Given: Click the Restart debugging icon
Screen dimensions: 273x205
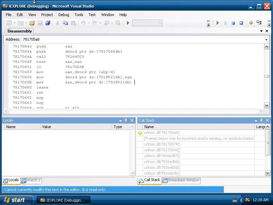Looking at the screenshot, I should point(241,23).
